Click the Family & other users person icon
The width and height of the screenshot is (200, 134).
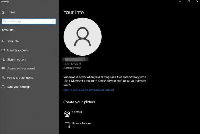(3, 77)
